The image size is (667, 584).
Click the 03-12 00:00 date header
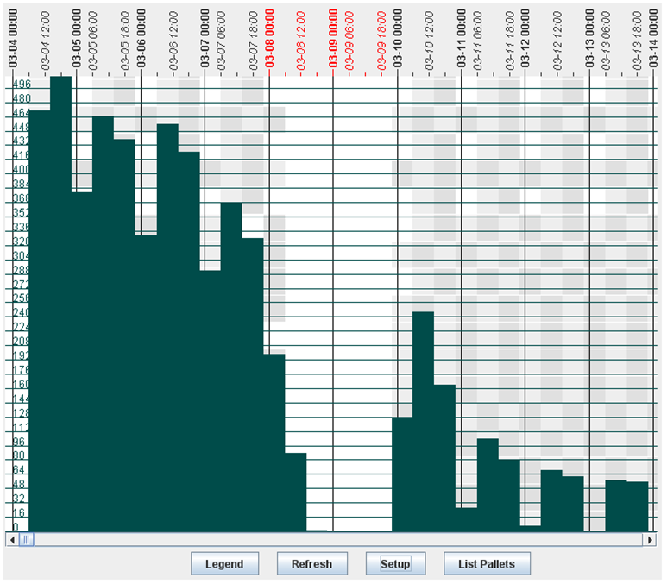point(525,38)
